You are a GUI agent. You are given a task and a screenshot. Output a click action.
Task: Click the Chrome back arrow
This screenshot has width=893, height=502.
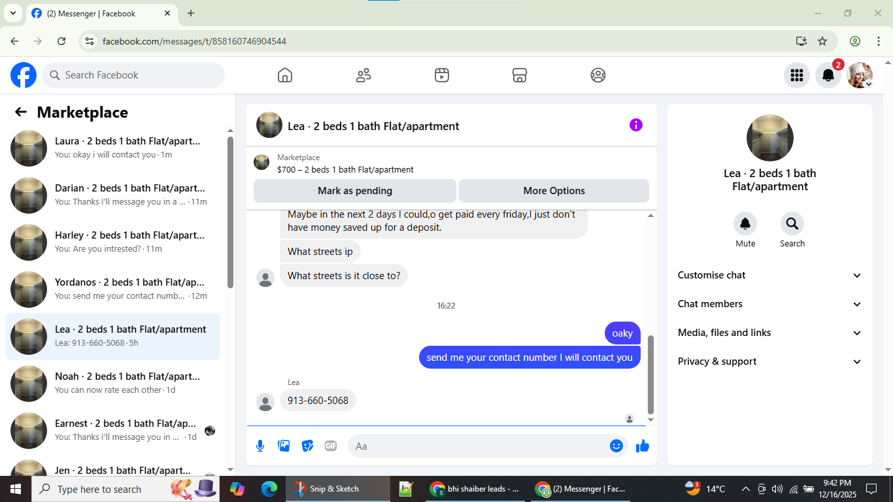(x=14, y=41)
